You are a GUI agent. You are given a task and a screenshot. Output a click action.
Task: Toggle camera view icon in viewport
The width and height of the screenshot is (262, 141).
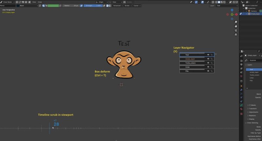click(236, 30)
